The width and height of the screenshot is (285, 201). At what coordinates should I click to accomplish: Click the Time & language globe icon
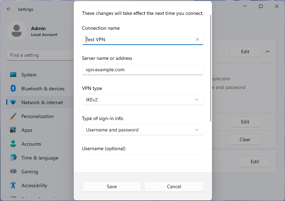[13, 158]
